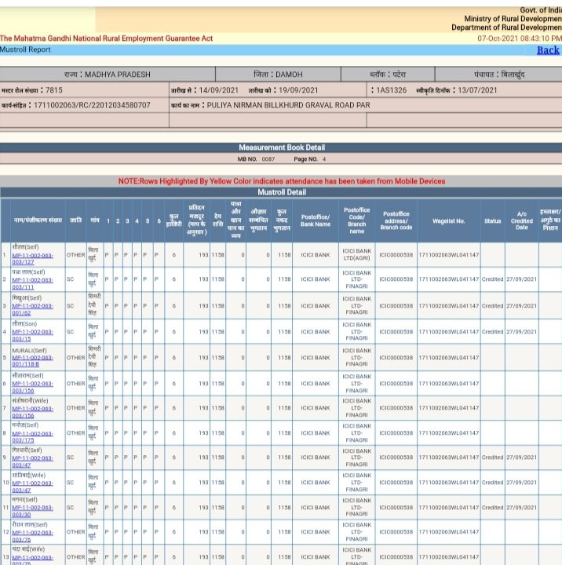This screenshot has height=565, width=562.
Task: Click Credited status in row 4
Action: [492, 332]
